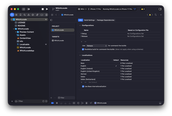This screenshot has width=172, height=116.
Task: Click the editor options swap icon
Action: pos(156,15)
